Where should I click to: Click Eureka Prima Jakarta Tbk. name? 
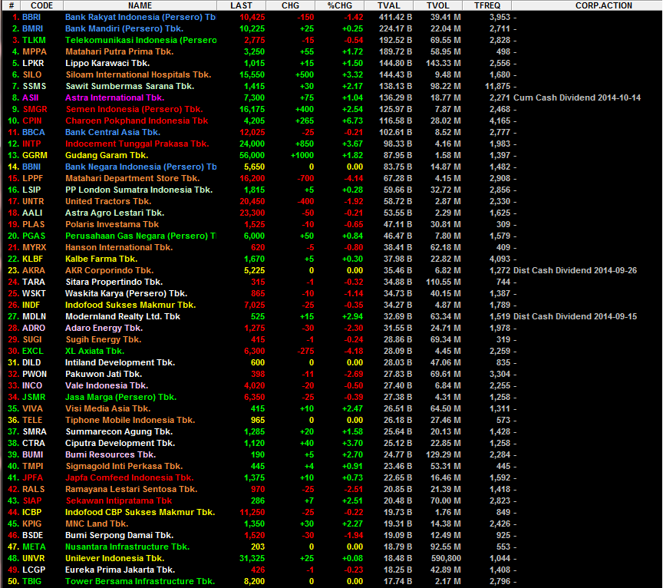coord(120,570)
